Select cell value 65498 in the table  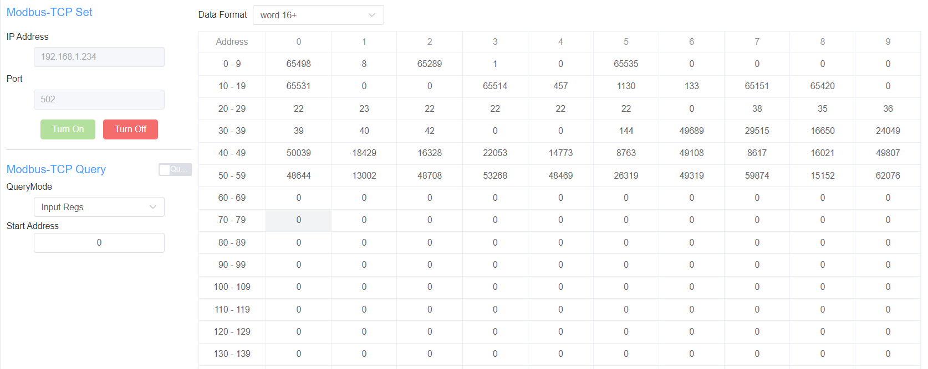point(298,64)
